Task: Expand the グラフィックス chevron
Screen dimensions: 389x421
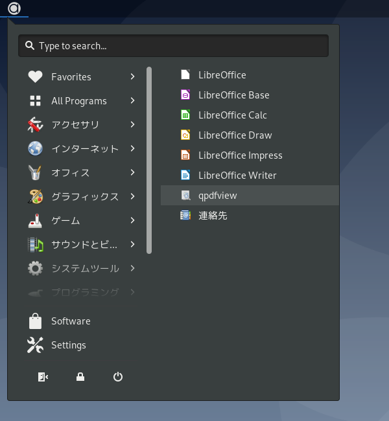Action: point(132,196)
